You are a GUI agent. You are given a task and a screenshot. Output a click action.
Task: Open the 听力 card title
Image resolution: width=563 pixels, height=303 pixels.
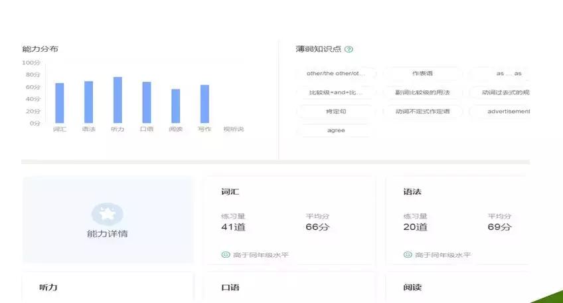(x=48, y=287)
